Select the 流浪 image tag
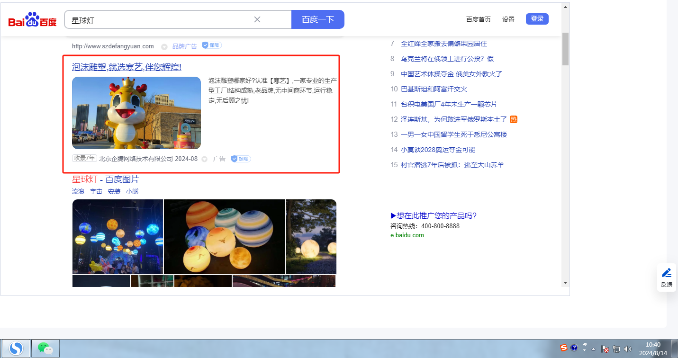This screenshot has height=358, width=678. click(x=78, y=192)
